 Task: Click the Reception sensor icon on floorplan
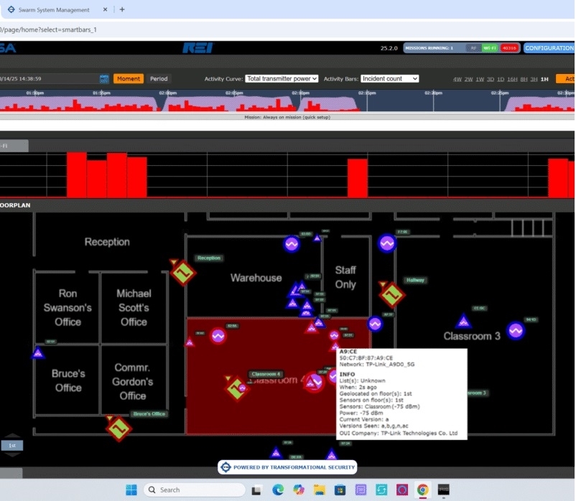pos(182,273)
